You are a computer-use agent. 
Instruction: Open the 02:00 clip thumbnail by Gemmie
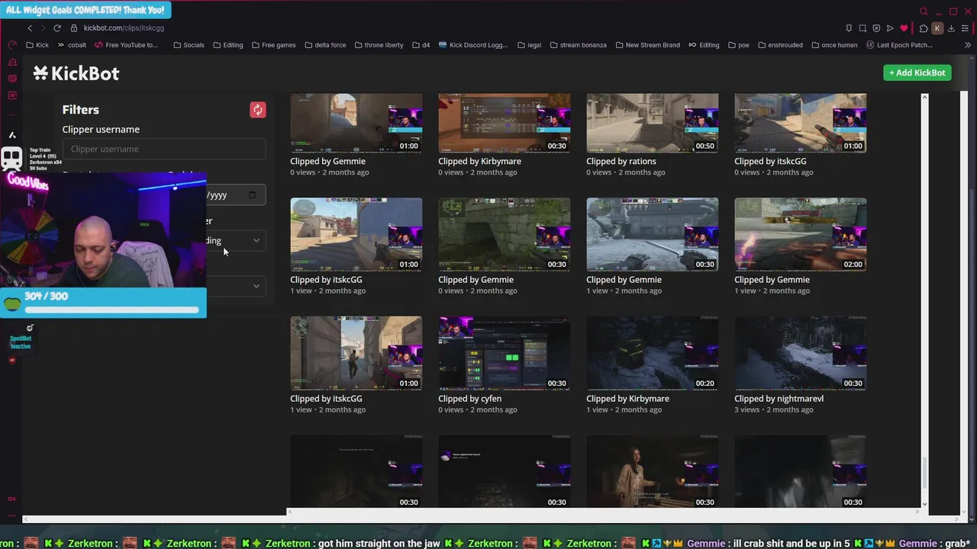tap(800, 234)
